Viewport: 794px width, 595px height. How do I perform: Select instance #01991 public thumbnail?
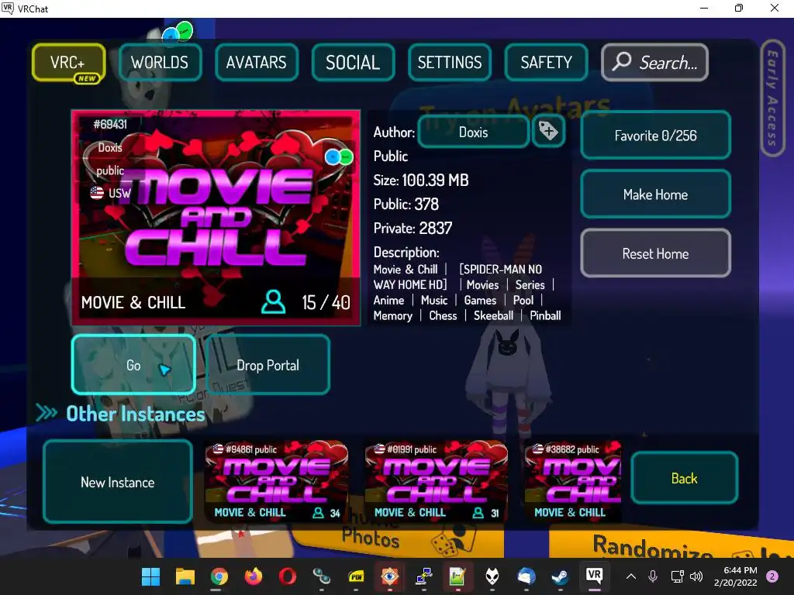(437, 480)
